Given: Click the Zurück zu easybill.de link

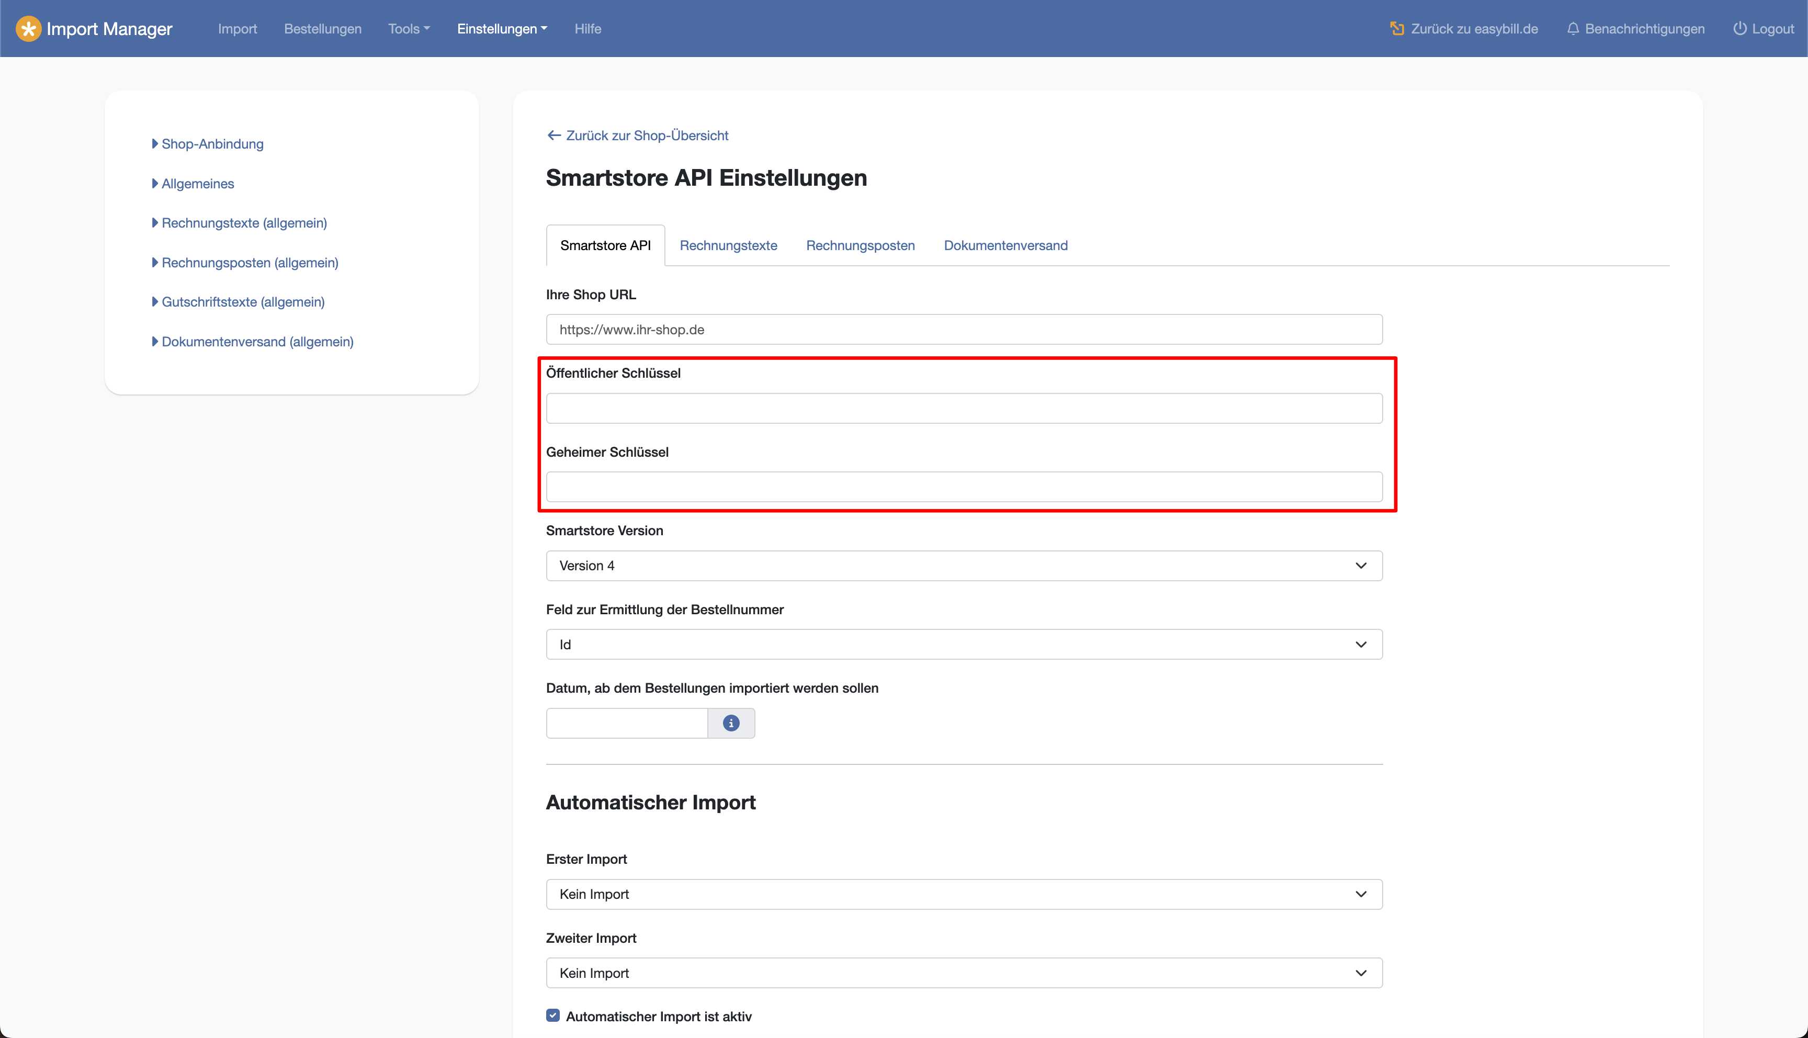Looking at the screenshot, I should [1464, 29].
